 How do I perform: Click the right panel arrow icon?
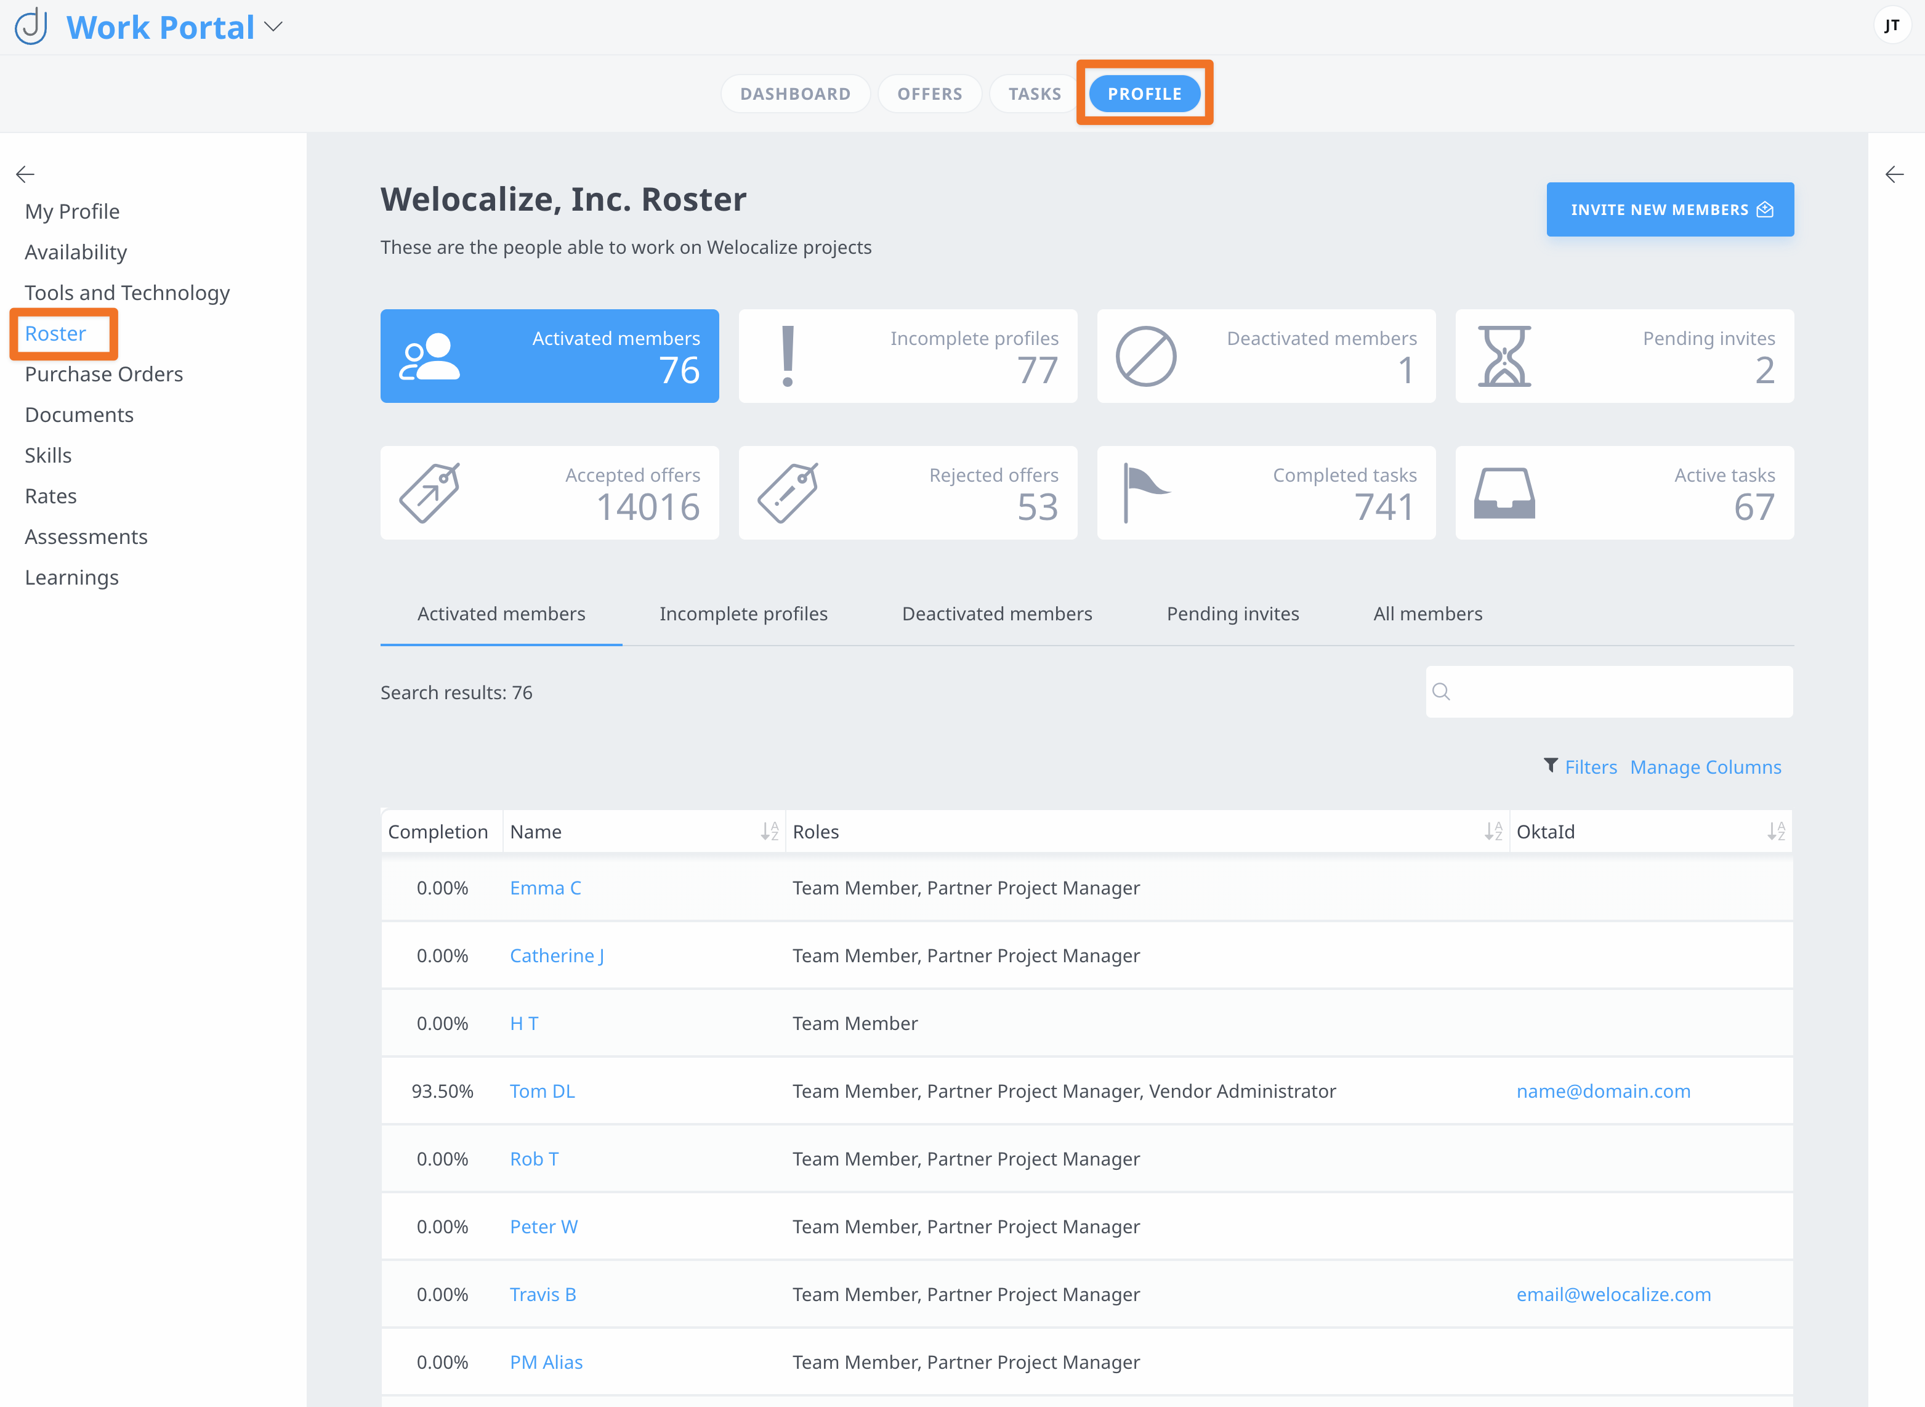click(x=1894, y=174)
